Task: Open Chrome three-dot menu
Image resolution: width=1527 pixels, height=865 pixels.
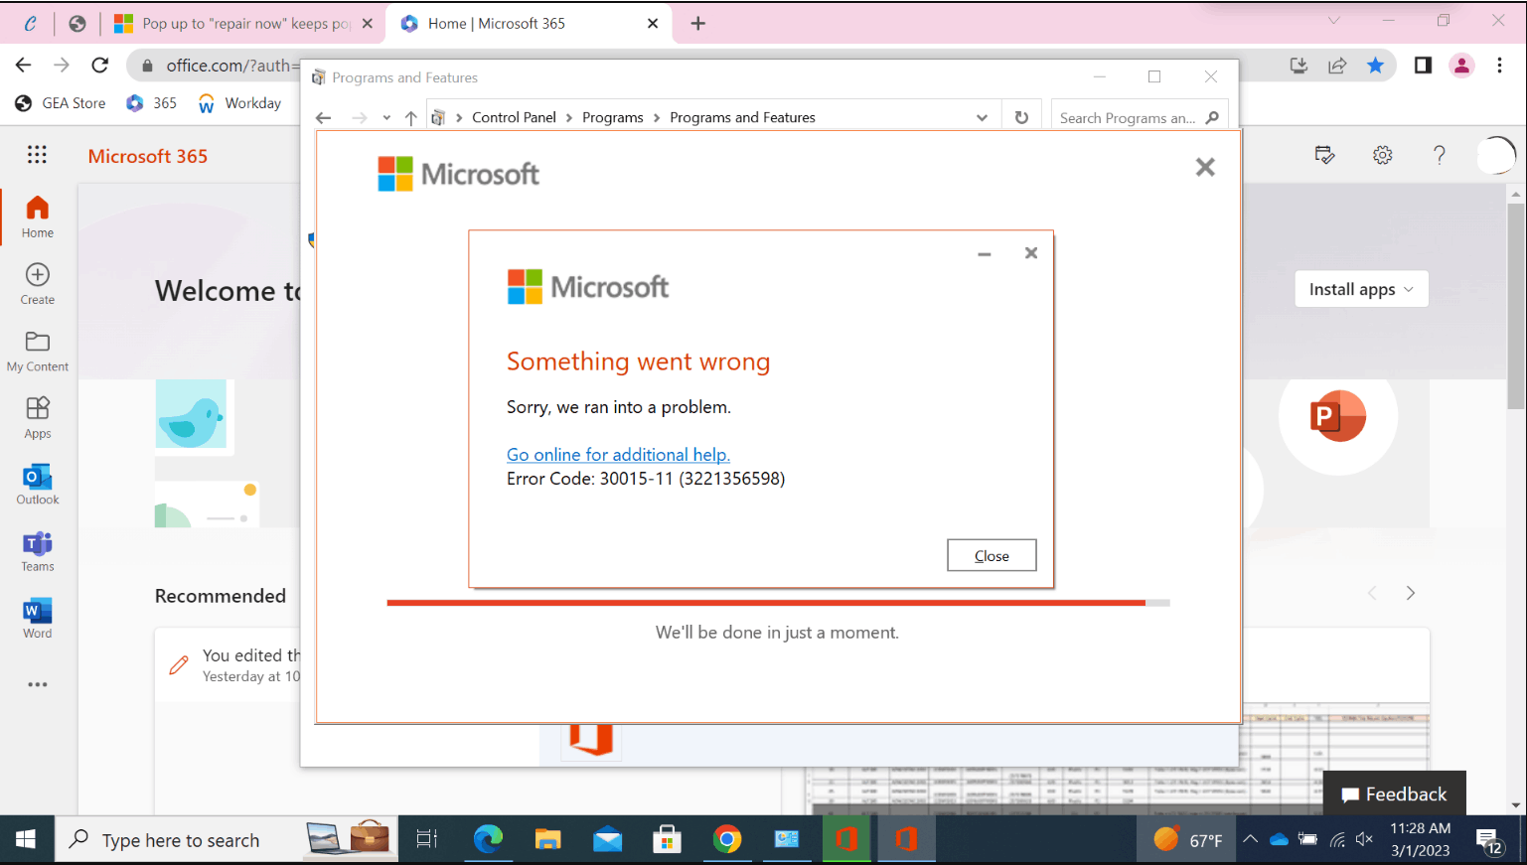Action: pyautogui.click(x=1499, y=65)
